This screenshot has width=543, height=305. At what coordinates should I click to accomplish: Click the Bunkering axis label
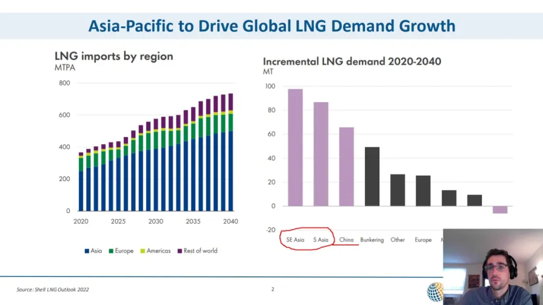click(x=372, y=240)
